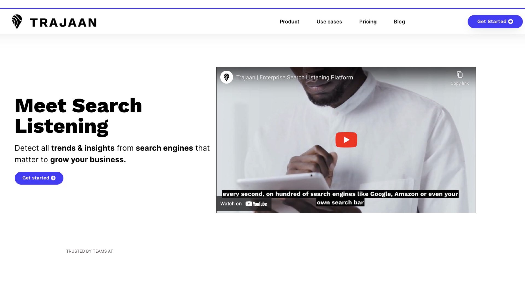Click the Trajaan lion head logo icon
Screen dimensions: 525x295
click(17, 22)
